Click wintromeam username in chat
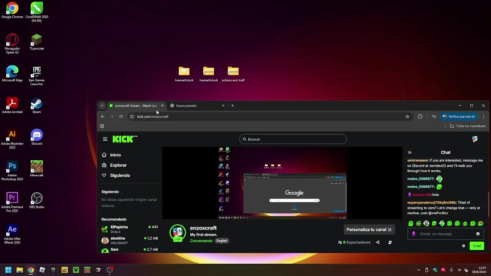 pyautogui.click(x=418, y=161)
